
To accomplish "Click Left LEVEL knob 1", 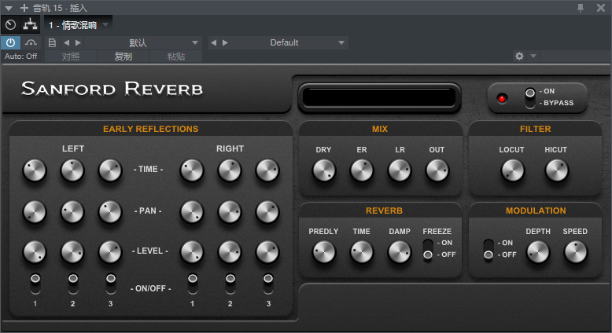I will coord(35,252).
